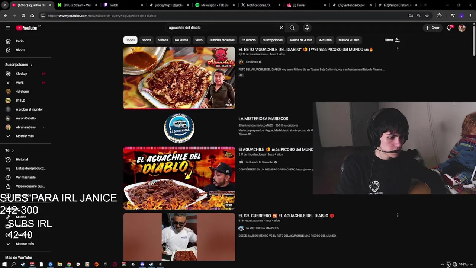The width and height of the screenshot is (476, 268).
Task: Clear the search box with the X icon
Action: (x=281, y=28)
